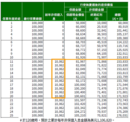Click the 非保證金額 sub-header

(96, 10)
